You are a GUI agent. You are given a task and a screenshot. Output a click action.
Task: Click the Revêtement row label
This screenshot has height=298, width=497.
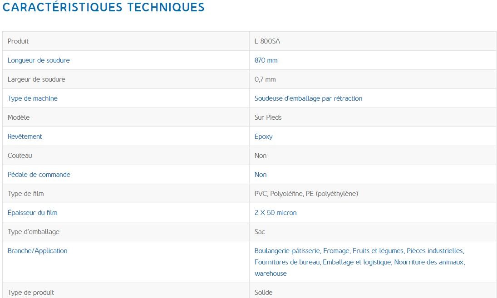[25, 137]
